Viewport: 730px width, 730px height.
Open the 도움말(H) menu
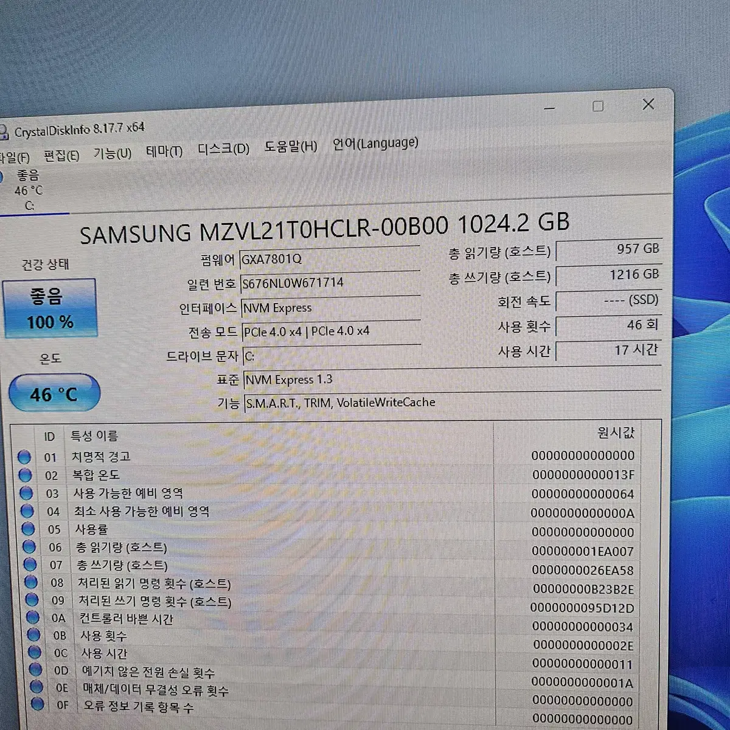(291, 147)
